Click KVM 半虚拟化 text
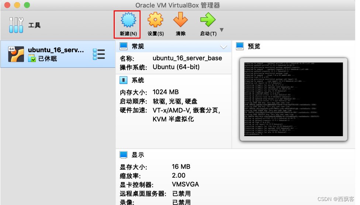This screenshot has height=205, width=360. tap(173, 119)
